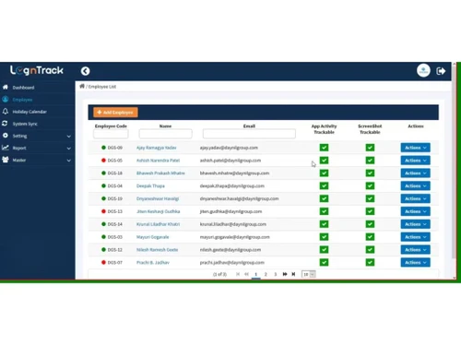Image resolution: width=461 pixels, height=346 pixels.
Task: Select page 1 in the paginator
Action: [x=255, y=274]
